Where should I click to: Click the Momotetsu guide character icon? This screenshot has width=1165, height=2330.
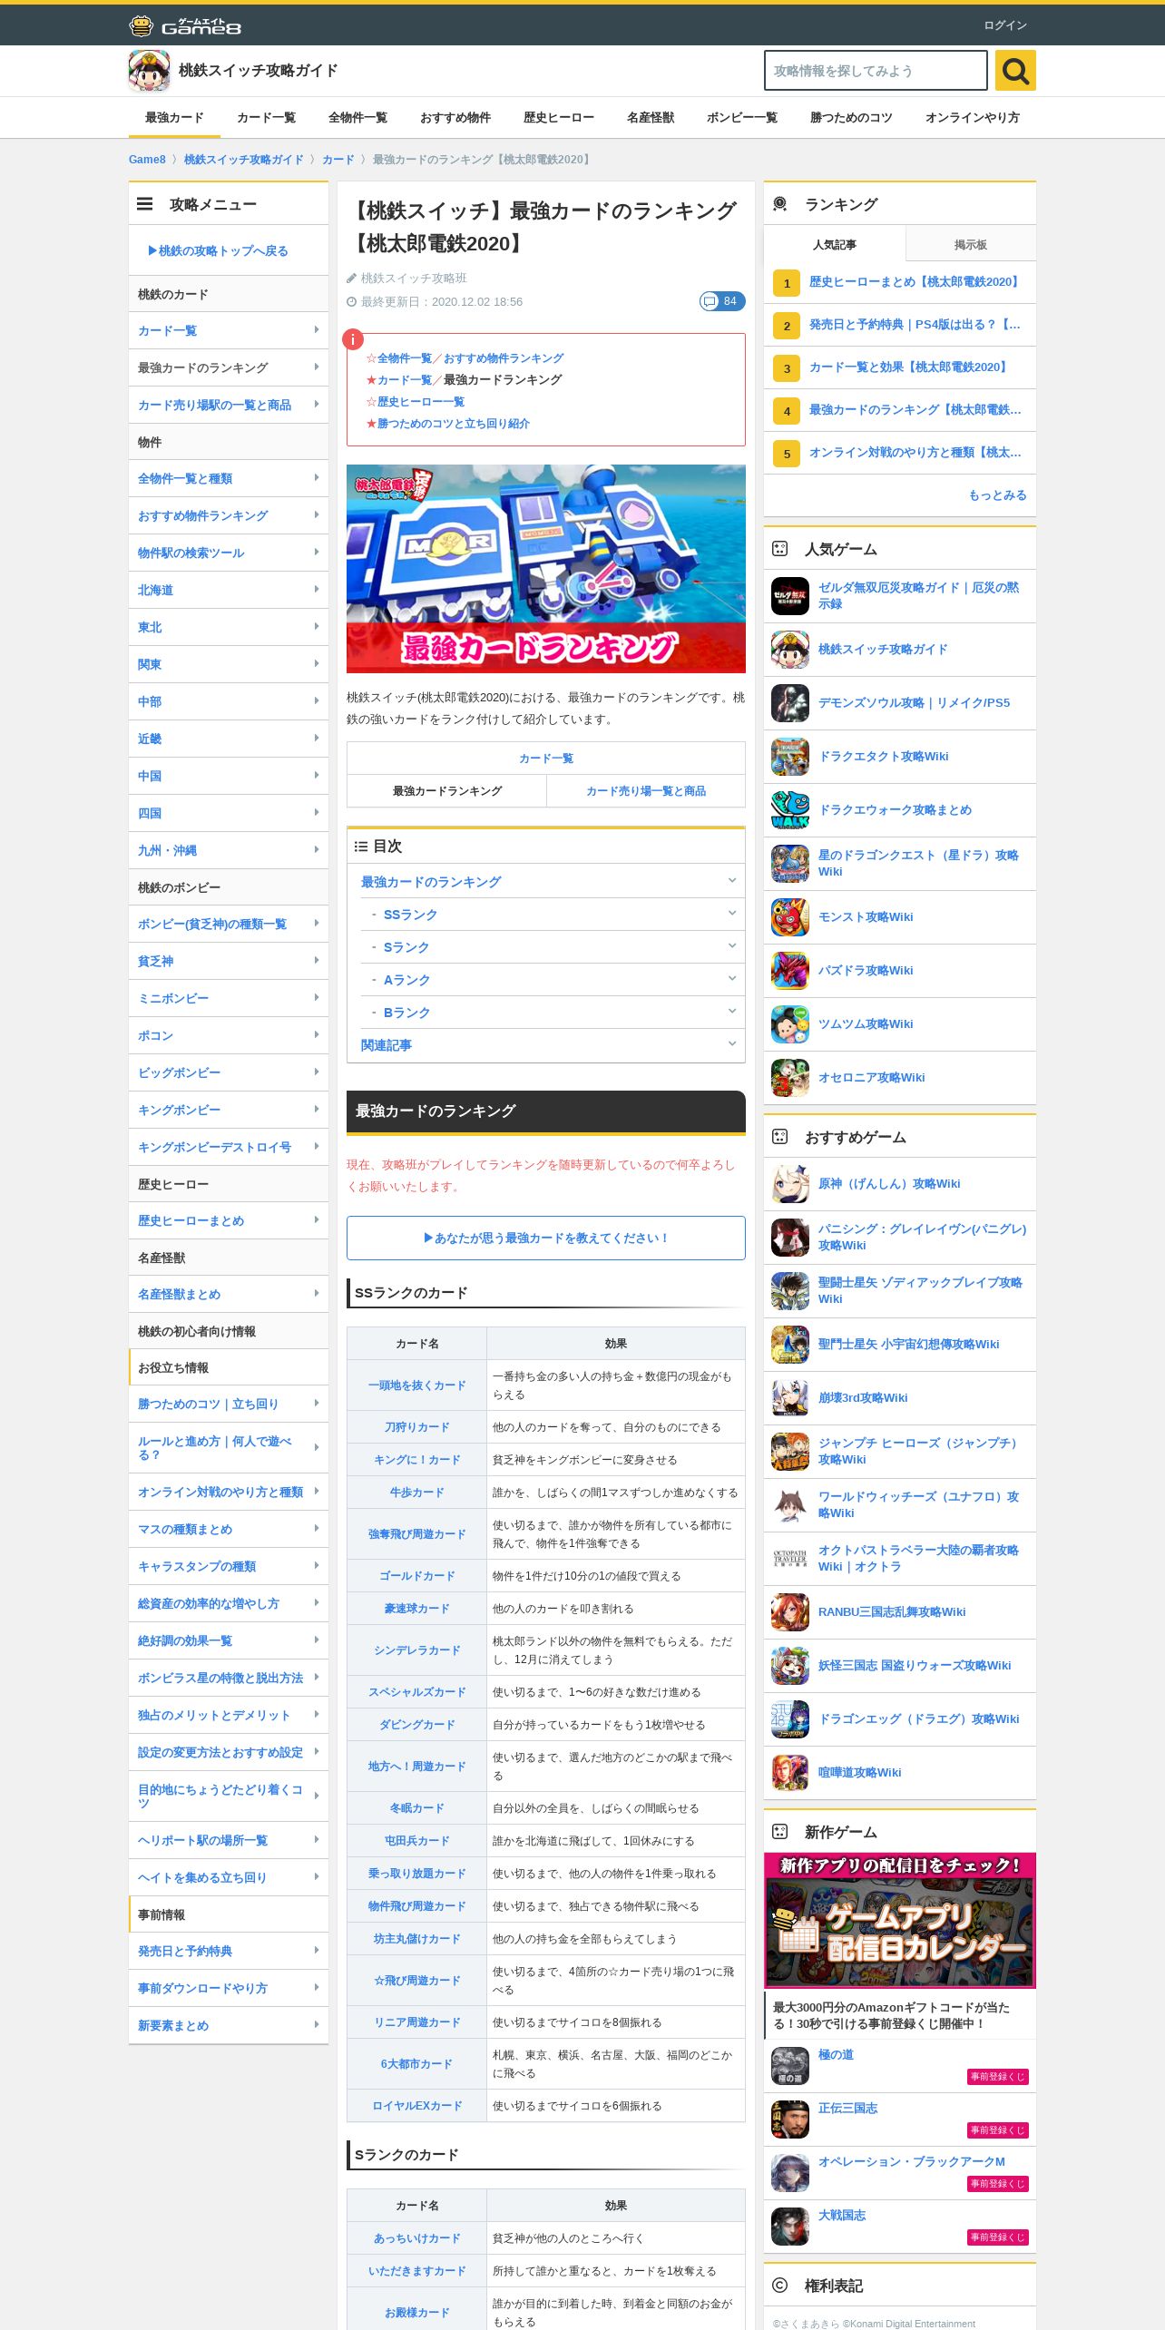(149, 71)
